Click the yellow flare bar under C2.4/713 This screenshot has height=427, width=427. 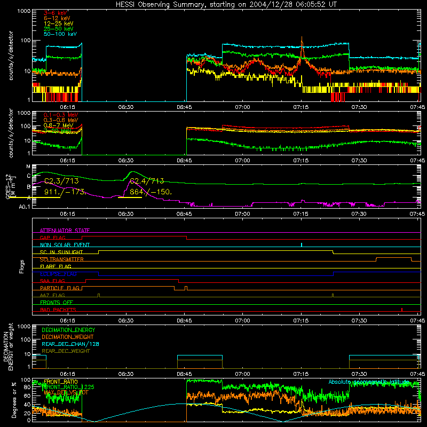(130, 197)
